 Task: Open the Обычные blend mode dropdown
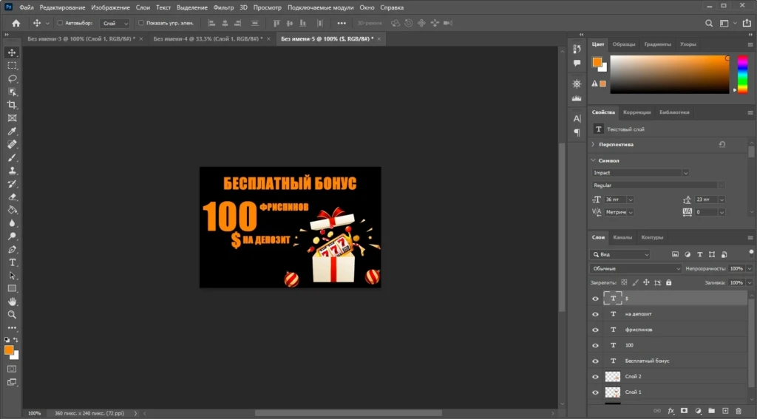click(x=635, y=268)
